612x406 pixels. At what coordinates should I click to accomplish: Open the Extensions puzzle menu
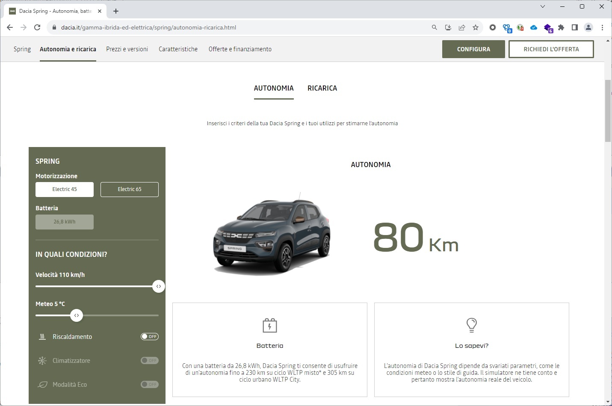tap(561, 27)
